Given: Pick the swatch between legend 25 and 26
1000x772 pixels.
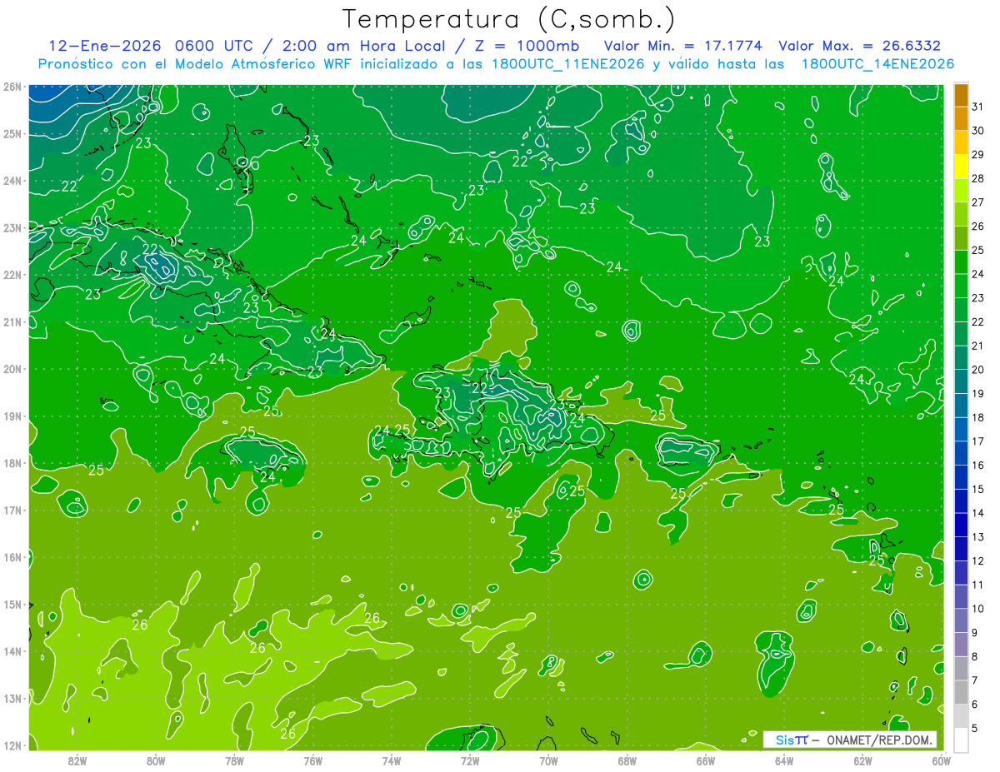Looking at the screenshot, I should (x=961, y=238).
